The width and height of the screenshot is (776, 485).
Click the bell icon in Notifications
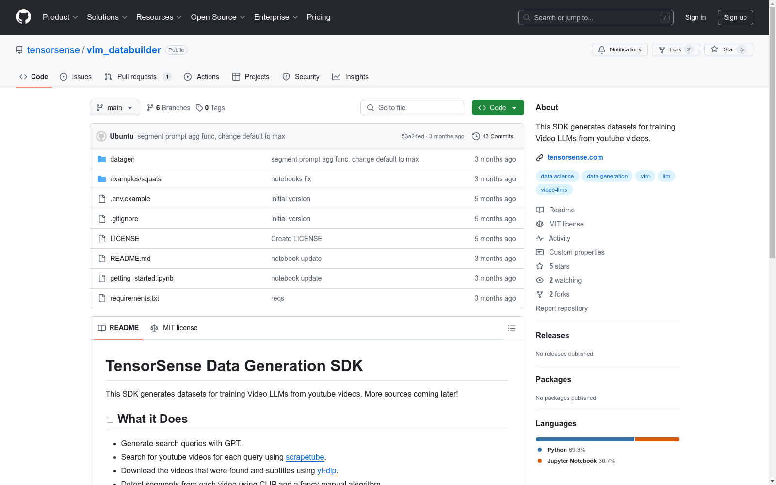point(602,49)
